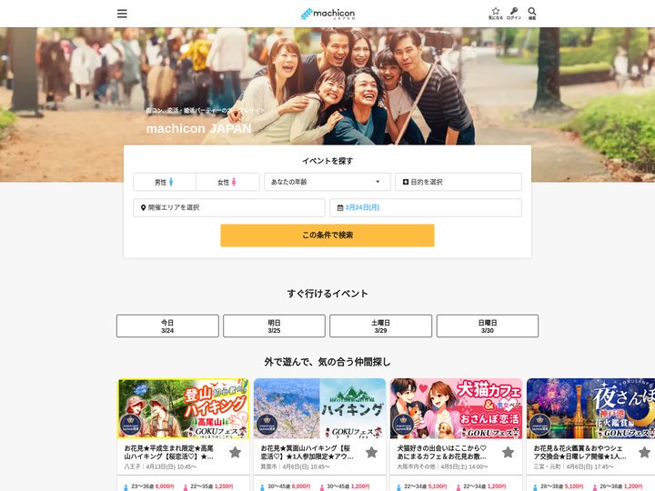Screen dimensions: 655x491
Task: Click この条件で検索 button
Action: pos(327,235)
